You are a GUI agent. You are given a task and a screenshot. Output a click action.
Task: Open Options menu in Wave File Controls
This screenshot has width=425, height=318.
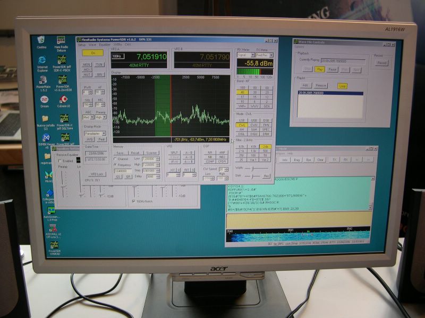(x=299, y=47)
